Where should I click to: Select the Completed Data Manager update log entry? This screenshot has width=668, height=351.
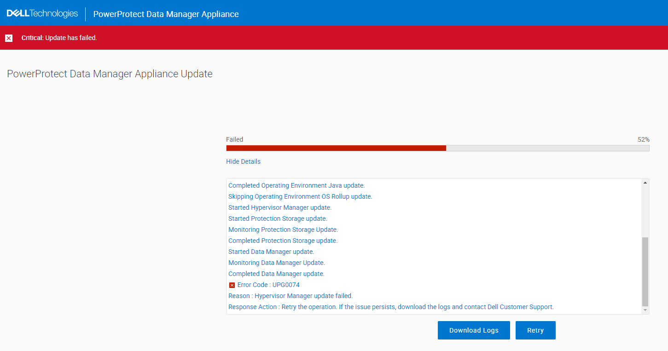pyautogui.click(x=276, y=274)
